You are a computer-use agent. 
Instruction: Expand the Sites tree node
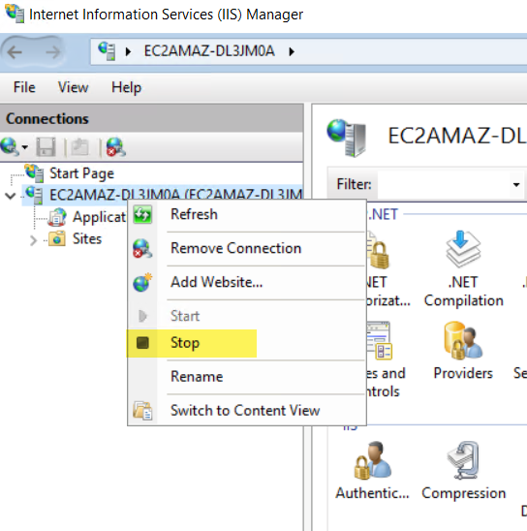[x=33, y=240]
